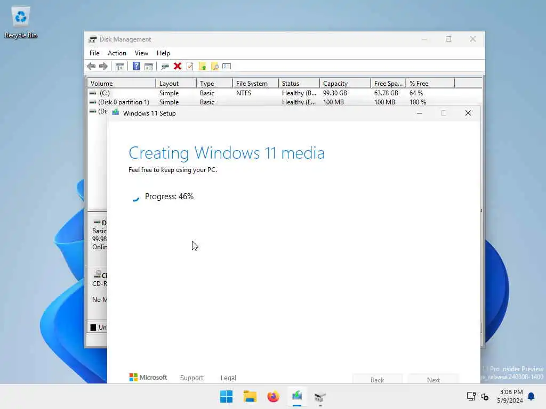Open File Explorer from the taskbar
546x409 pixels.
(250, 396)
